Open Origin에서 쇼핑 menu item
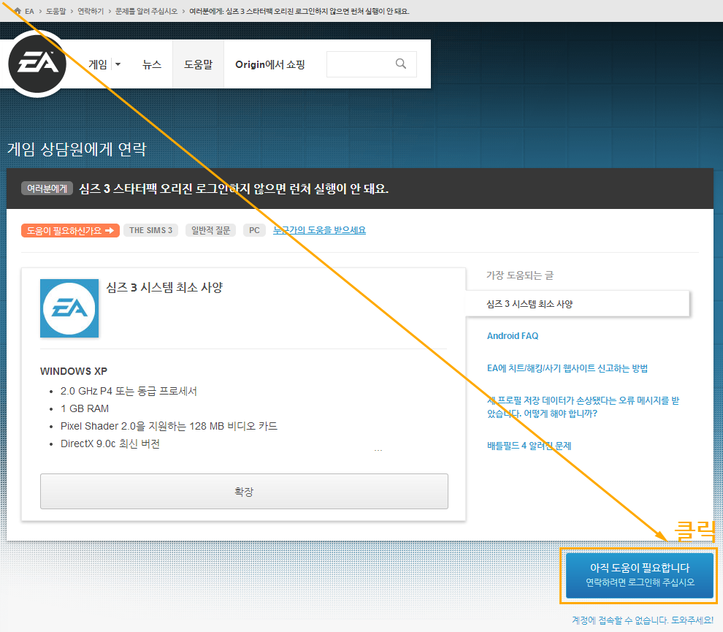This screenshot has width=723, height=632. (269, 64)
